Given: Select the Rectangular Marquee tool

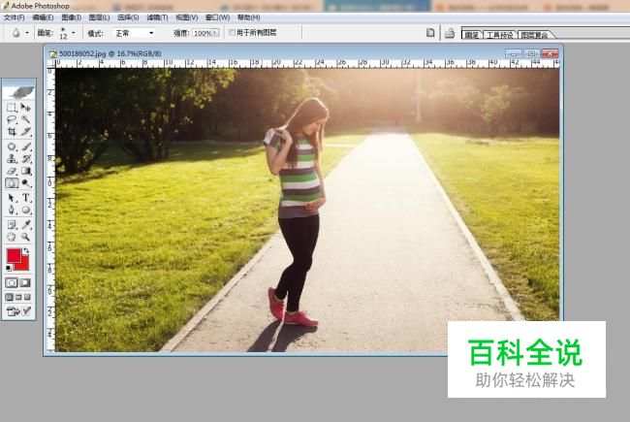Looking at the screenshot, I should point(12,108).
